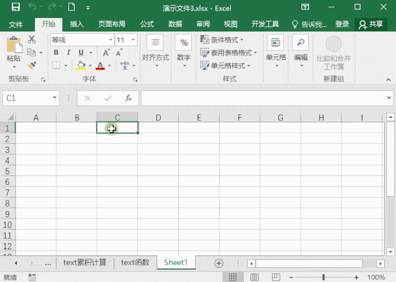
Task: Click the Select All corner triangle
Action: coord(11,117)
